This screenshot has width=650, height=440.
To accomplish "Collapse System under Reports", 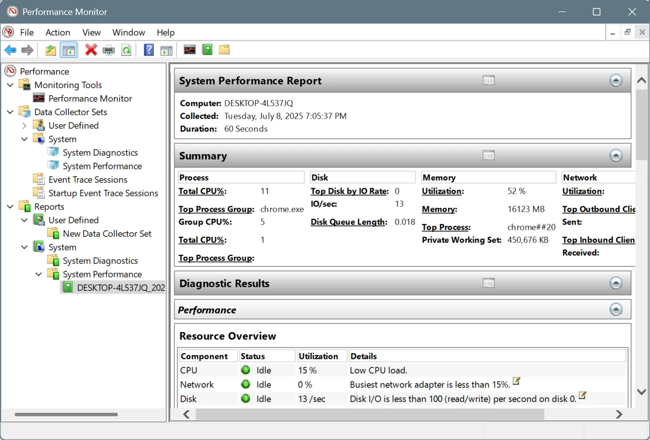I will 24,247.
